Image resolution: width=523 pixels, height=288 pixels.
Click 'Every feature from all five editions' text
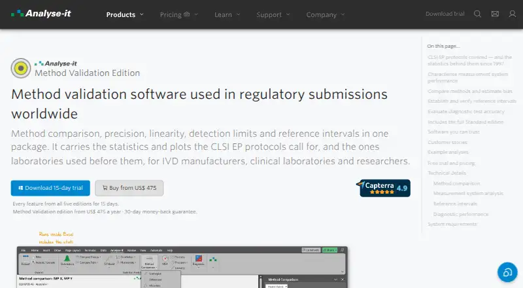tap(66, 204)
